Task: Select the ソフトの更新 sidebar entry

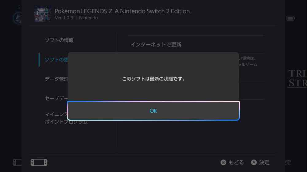Action: (x=56, y=60)
